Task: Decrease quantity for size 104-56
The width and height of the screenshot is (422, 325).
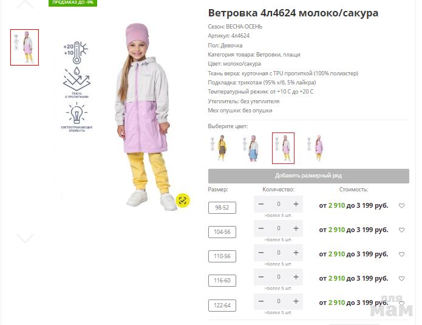Action: coord(260,228)
